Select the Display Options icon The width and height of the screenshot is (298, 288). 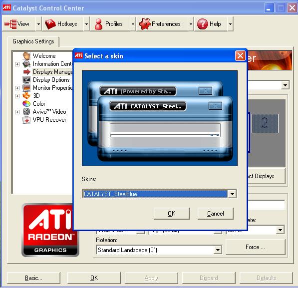coord(26,80)
